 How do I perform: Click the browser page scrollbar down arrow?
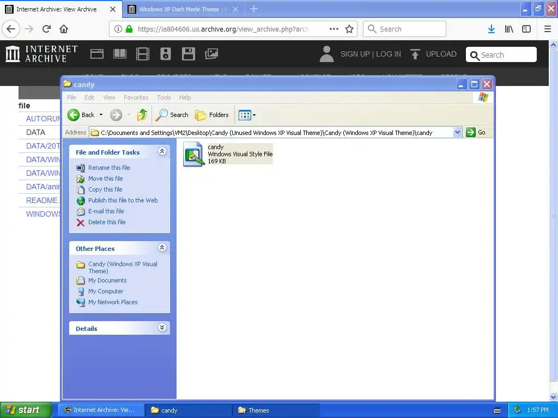(x=554, y=397)
